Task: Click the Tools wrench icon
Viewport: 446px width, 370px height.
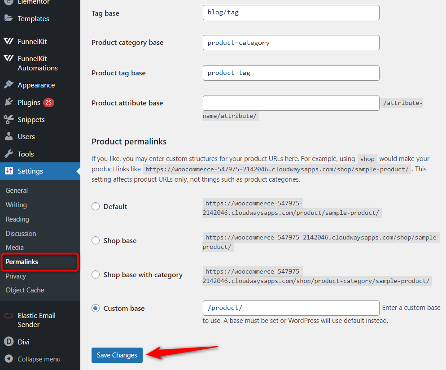Action: coord(9,154)
